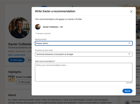Click Xavier's small avatar in the dialog
Image resolution: width=140 pixels, height=104 pixels.
click(x=38, y=27)
